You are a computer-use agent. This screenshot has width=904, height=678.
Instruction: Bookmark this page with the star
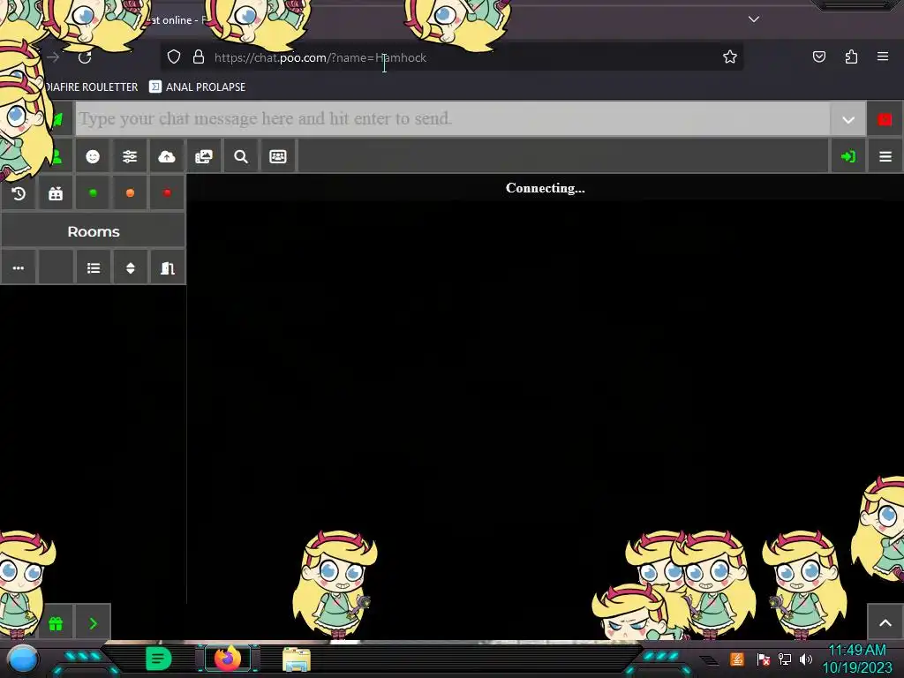click(x=730, y=56)
